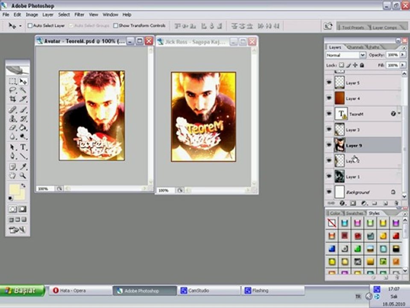Select the Line shape tool
Image resolution: width=410 pixels, height=308 pixels.
[23, 156]
